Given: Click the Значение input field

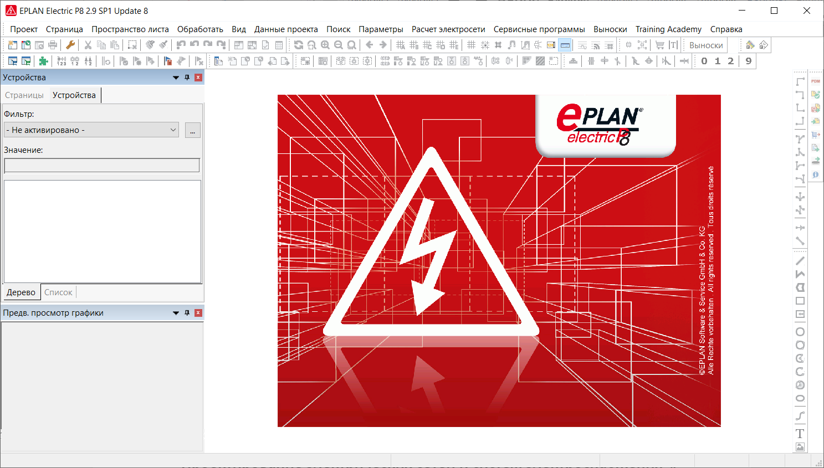Looking at the screenshot, I should click(102, 166).
